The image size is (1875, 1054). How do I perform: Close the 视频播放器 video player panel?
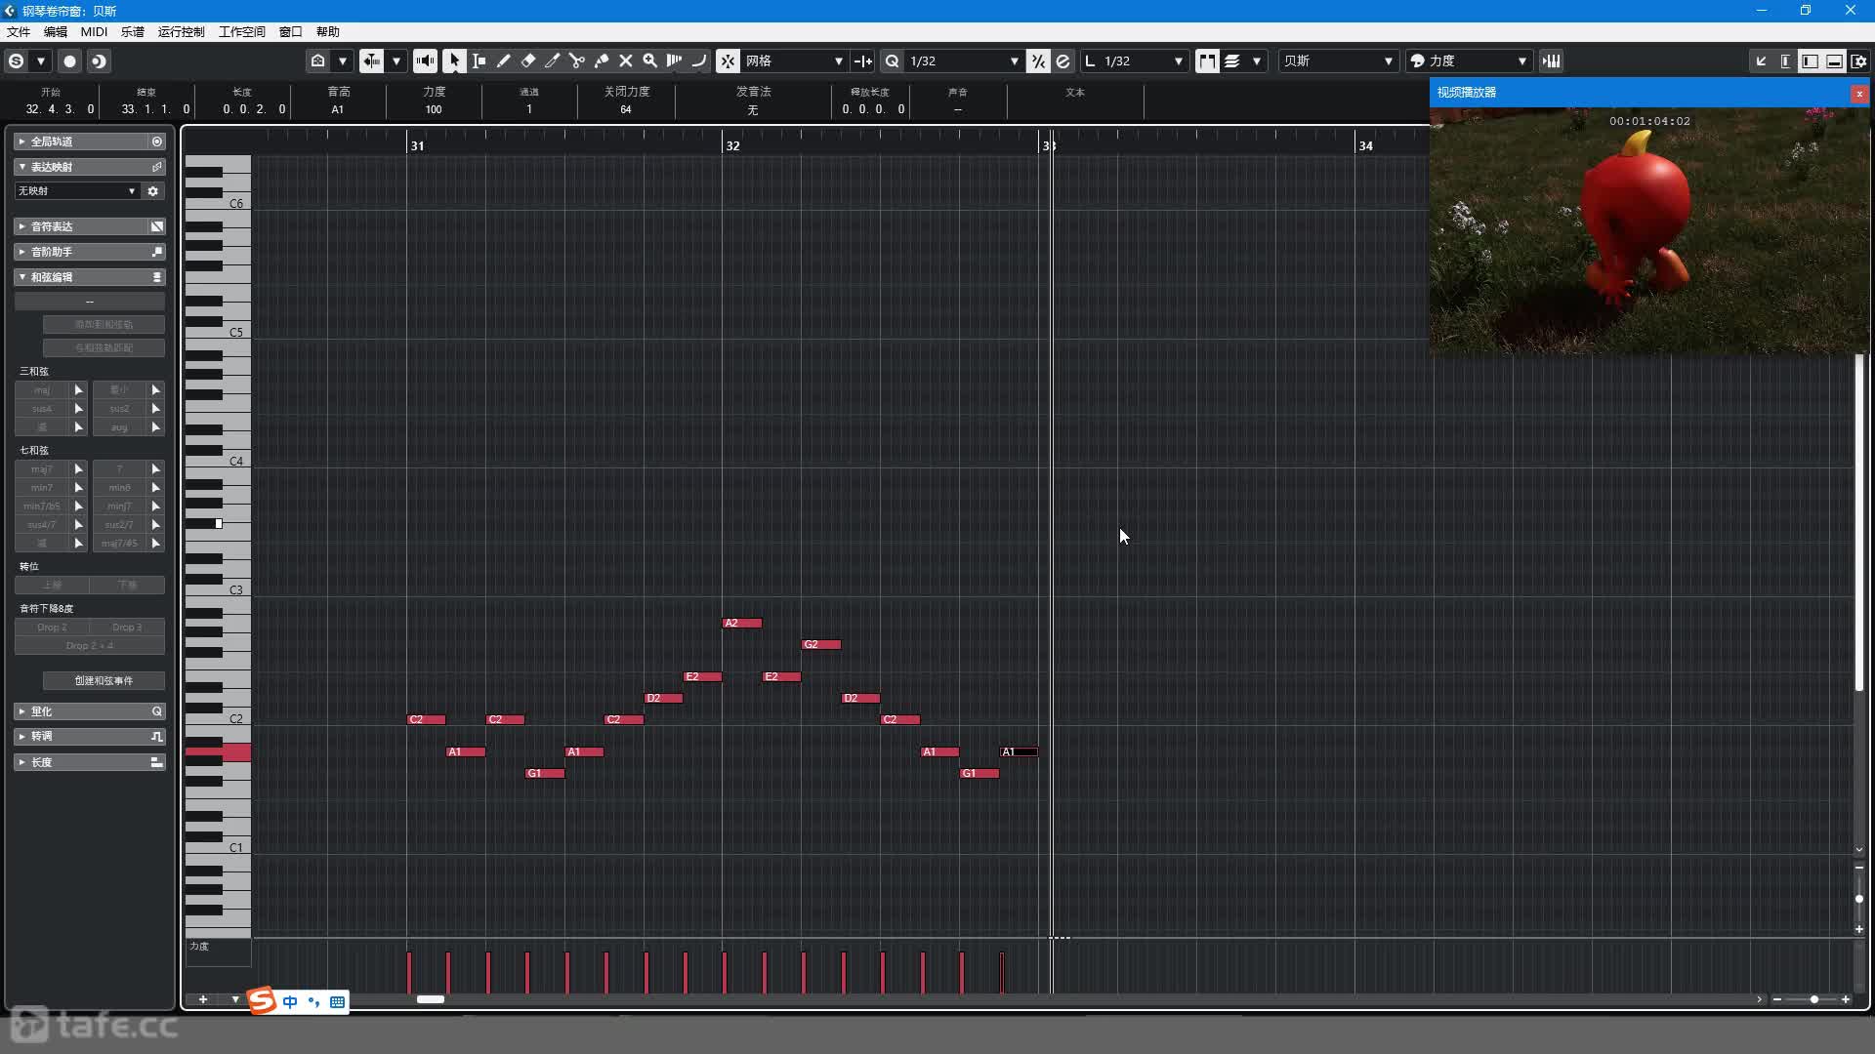pos(1859,94)
